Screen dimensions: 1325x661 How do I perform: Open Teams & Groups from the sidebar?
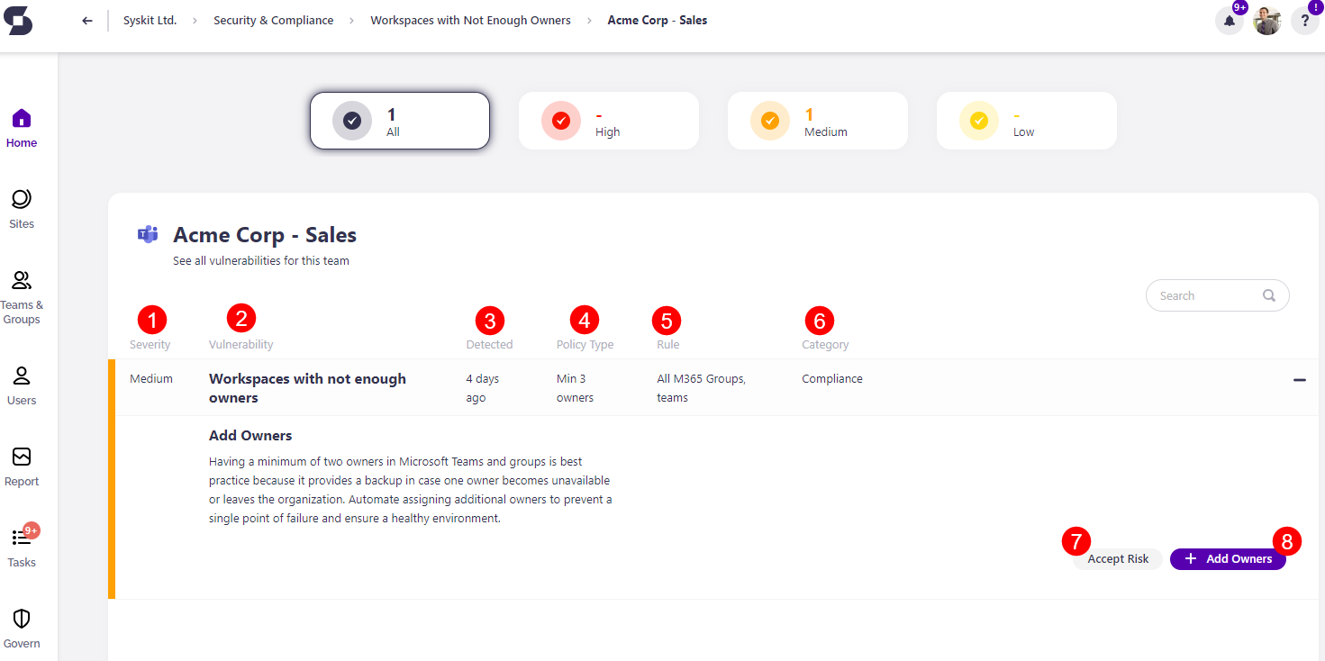[x=21, y=288]
